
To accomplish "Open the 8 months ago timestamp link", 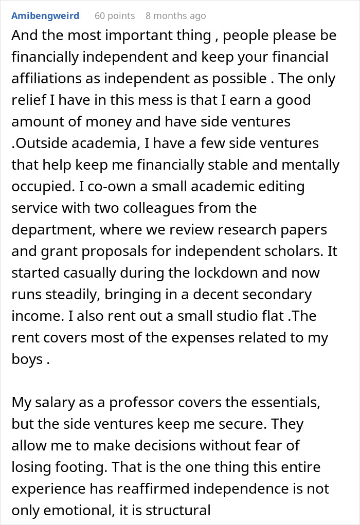I will pyautogui.click(x=175, y=16).
